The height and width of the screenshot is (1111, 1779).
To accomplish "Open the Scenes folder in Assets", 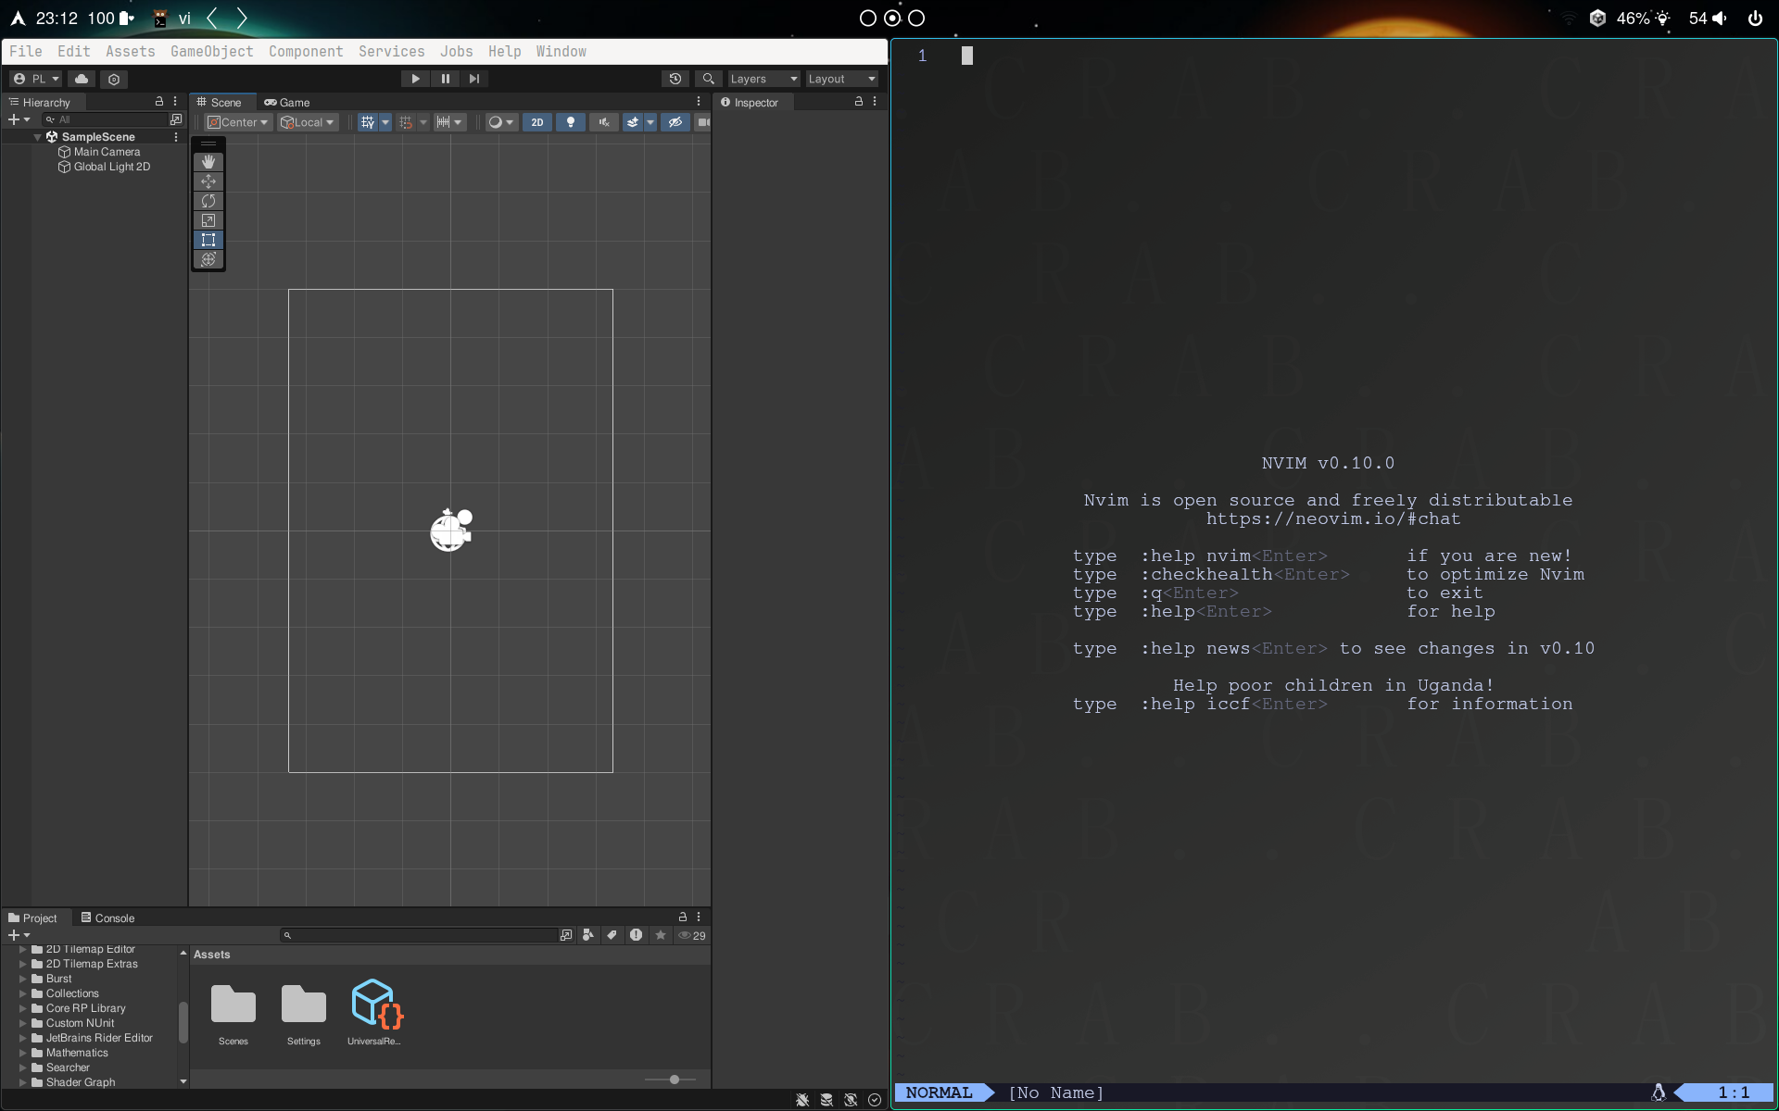I will (233, 1005).
